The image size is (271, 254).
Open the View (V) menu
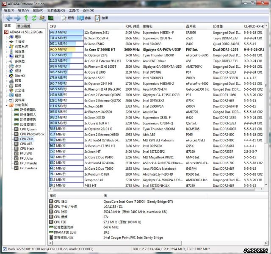(x=24, y=11)
